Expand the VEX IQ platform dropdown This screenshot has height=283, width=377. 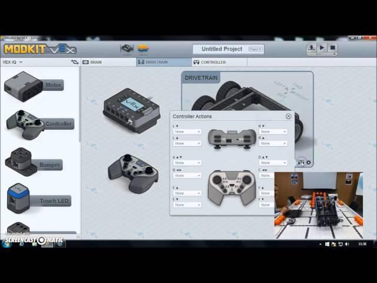click(12, 62)
